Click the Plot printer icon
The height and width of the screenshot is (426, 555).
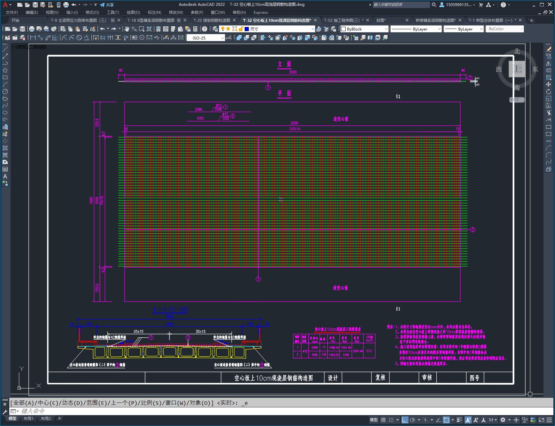point(31,29)
